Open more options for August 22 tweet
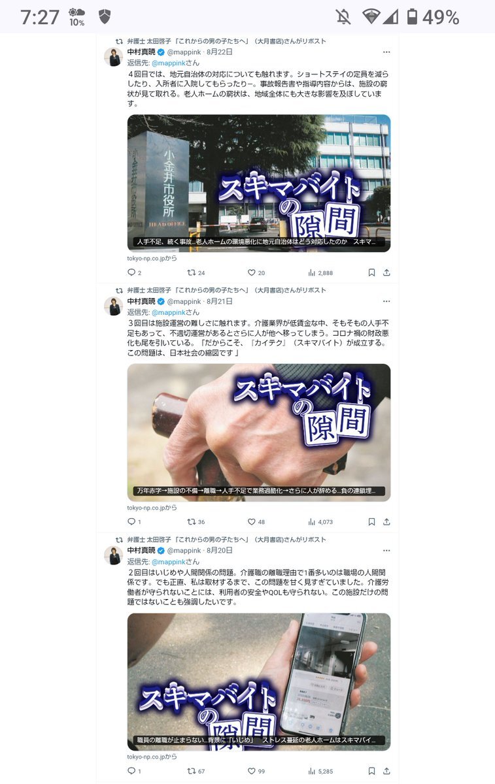 [386, 52]
